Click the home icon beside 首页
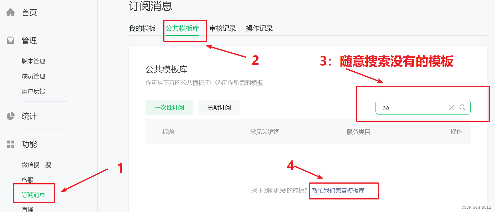495x212 pixels. [11, 12]
